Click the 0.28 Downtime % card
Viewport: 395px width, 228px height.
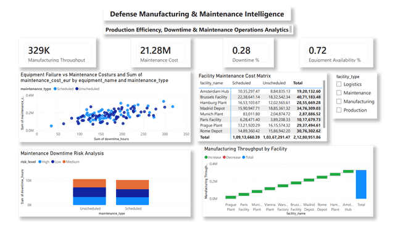coord(248,52)
